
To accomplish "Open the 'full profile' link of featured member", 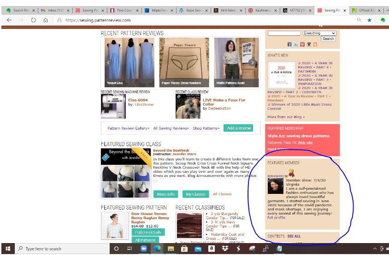I will click(x=277, y=218).
